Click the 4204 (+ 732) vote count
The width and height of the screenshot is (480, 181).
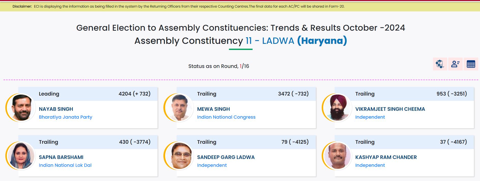point(134,94)
